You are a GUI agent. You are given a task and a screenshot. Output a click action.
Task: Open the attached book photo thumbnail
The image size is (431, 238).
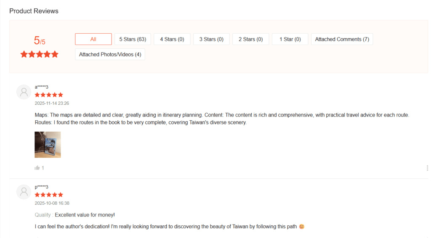(x=48, y=145)
